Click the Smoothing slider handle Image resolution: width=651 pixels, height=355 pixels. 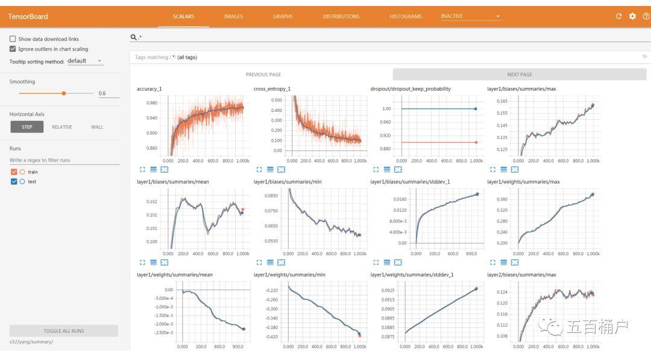(x=64, y=93)
